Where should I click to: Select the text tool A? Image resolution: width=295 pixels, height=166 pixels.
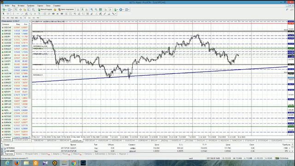[35, 14]
